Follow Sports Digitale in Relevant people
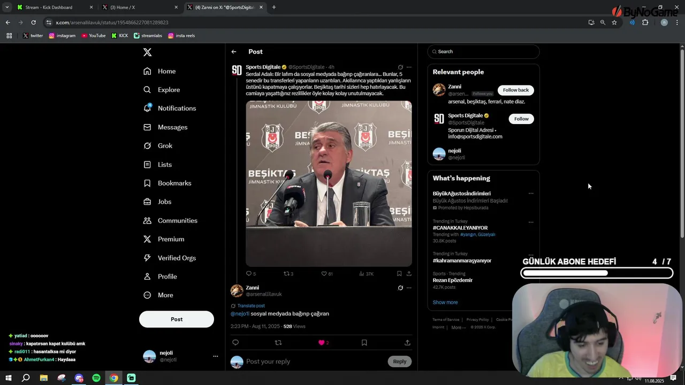This screenshot has width=685, height=385. pyautogui.click(x=521, y=119)
